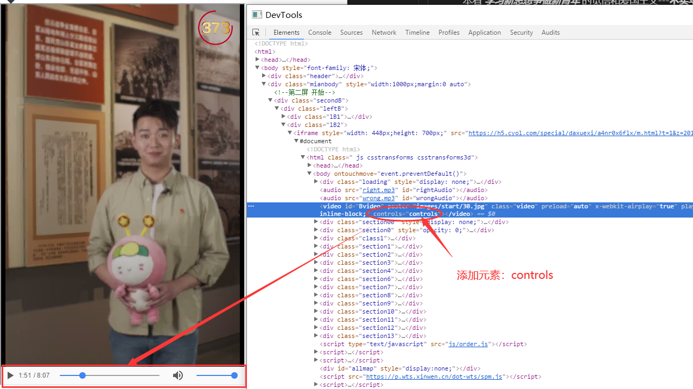Switch to the Profiles tab
The image size is (693, 389).
[449, 33]
